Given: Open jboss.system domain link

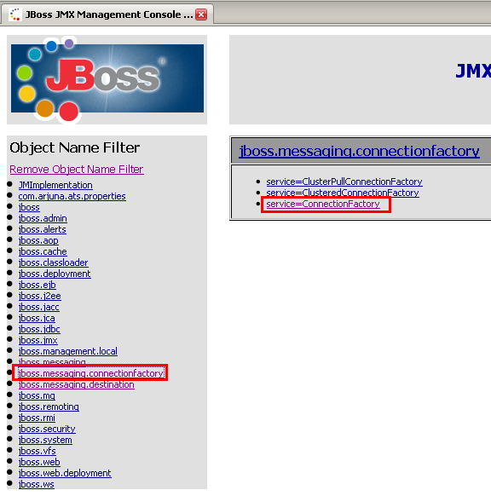Looking at the screenshot, I should 45,440.
